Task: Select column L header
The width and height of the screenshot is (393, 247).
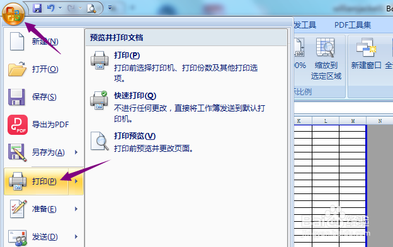Action: tap(326, 121)
